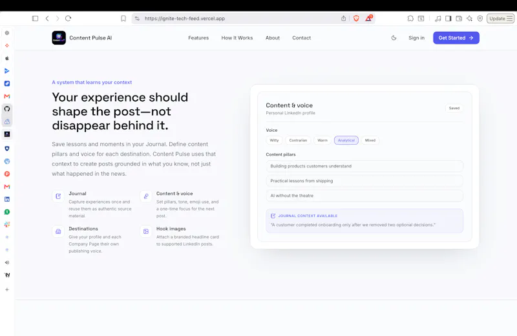Go back with the left arrow
This screenshot has width=517, height=336.
pos(47,19)
